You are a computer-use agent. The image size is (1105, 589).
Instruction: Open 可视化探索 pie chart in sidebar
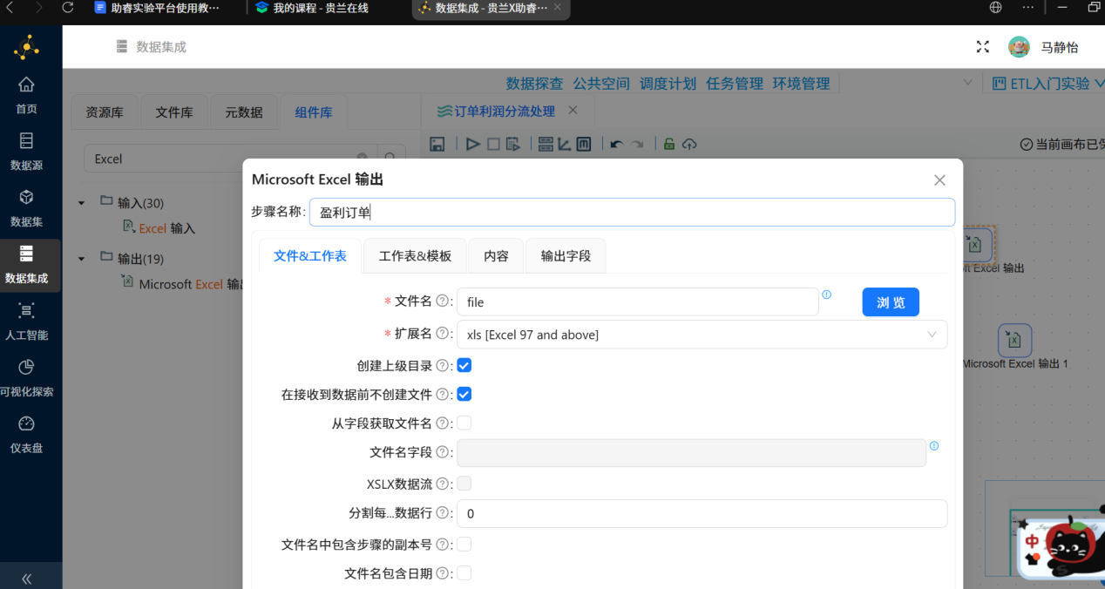point(26,367)
